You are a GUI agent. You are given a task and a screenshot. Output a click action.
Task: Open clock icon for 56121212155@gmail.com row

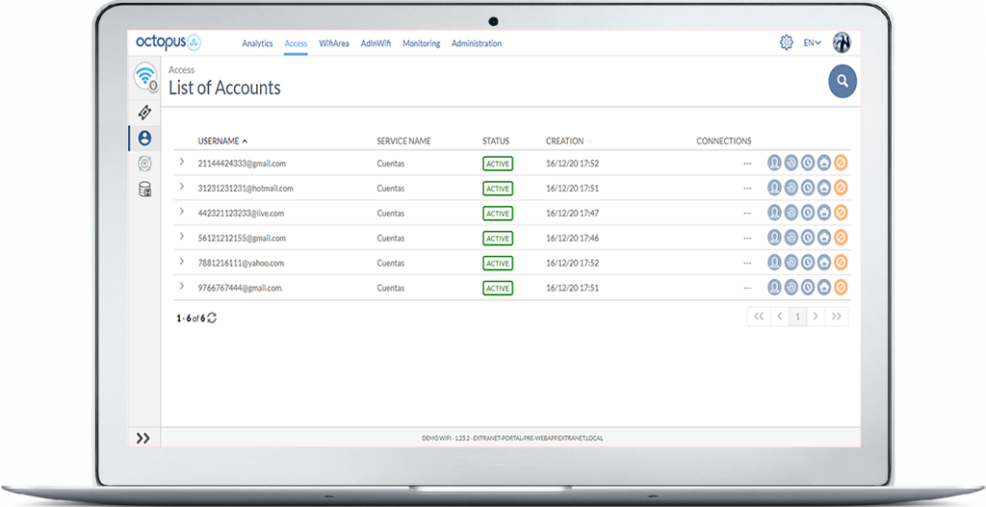coord(808,239)
